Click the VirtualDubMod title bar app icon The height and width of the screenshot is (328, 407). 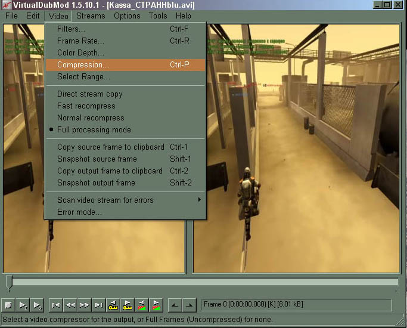click(6, 5)
